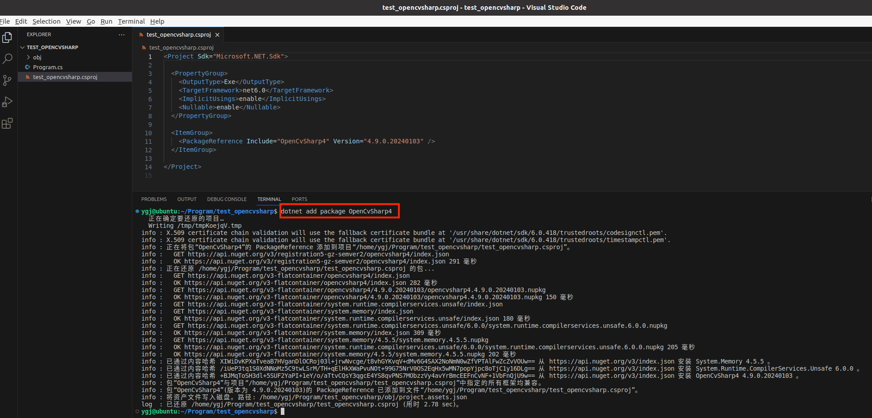The image size is (872, 418).
Task: Click the project.assets.json path line
Action: click(x=304, y=397)
